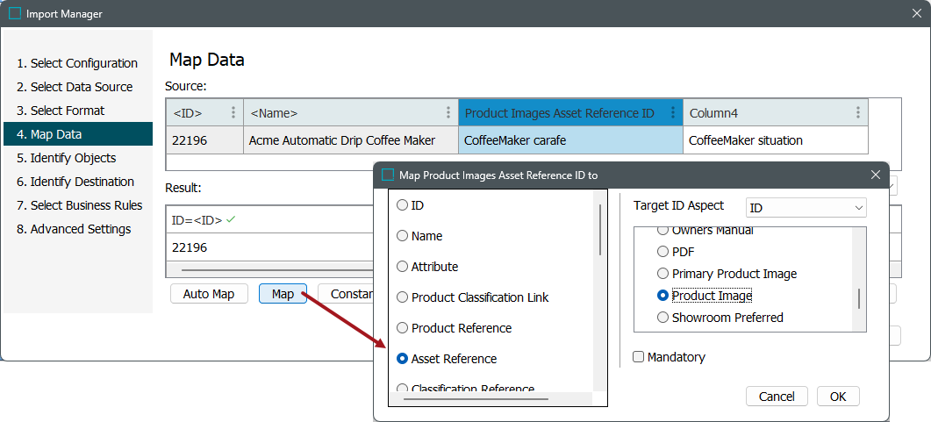The width and height of the screenshot is (931, 422).
Task: Open the Column4 header options menu
Action: [x=857, y=112]
